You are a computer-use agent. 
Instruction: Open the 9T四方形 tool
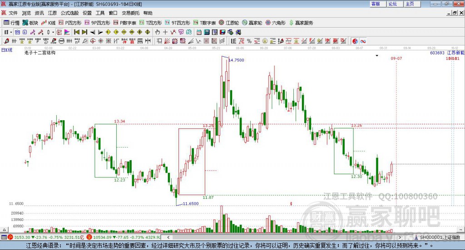pos(178,23)
